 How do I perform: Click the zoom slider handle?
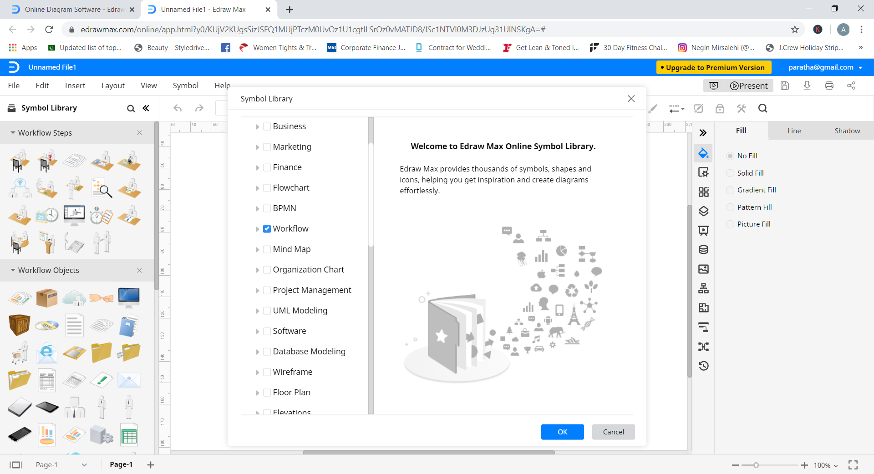(x=756, y=465)
